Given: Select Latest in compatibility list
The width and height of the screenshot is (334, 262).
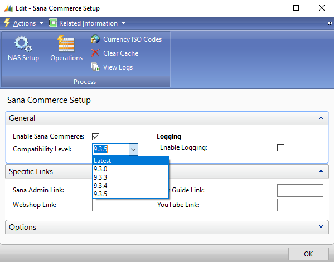Looking at the screenshot, I should 130,160.
